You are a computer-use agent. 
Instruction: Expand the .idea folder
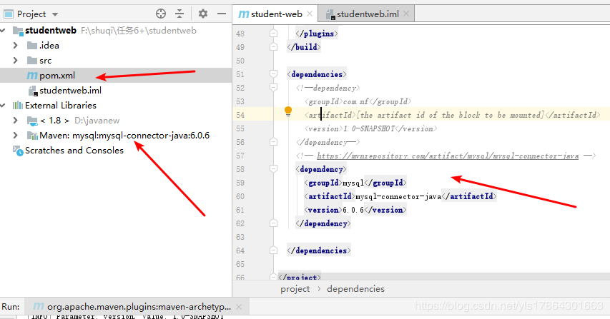[16, 46]
